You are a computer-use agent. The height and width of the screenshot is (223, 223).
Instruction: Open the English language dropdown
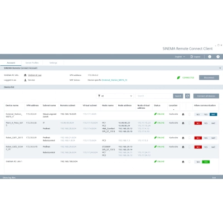click(x=180, y=57)
